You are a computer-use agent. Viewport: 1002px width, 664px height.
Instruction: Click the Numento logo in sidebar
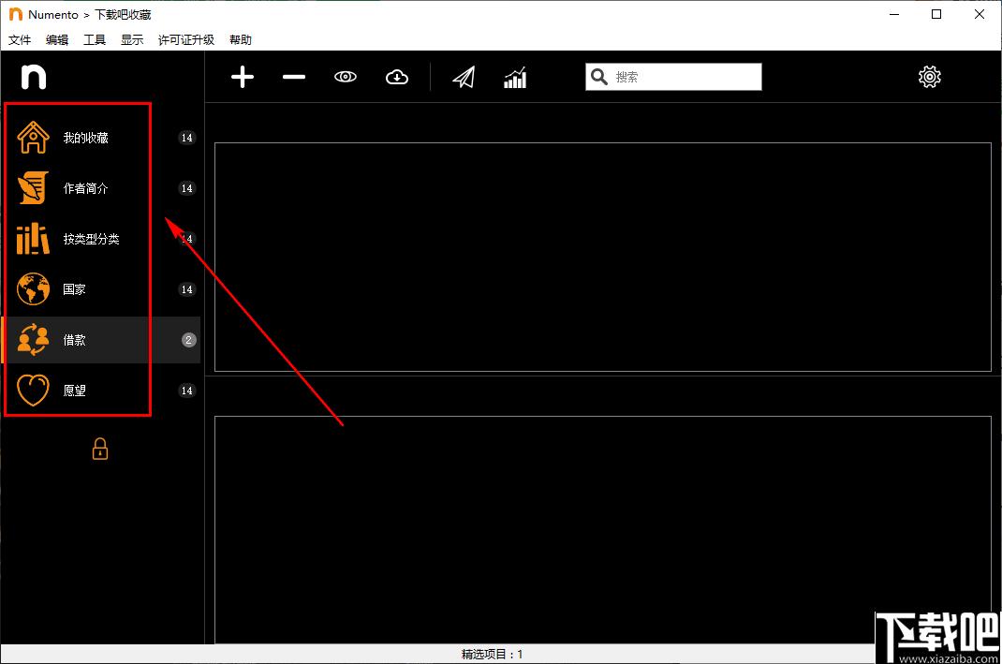[x=33, y=77]
